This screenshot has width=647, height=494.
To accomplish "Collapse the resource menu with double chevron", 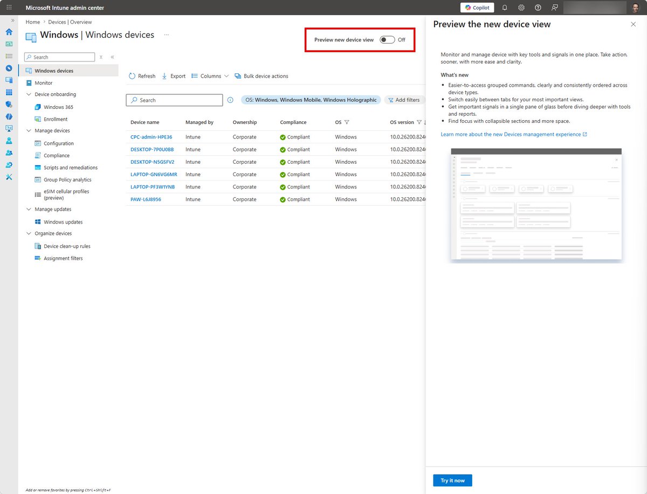I will (x=112, y=57).
